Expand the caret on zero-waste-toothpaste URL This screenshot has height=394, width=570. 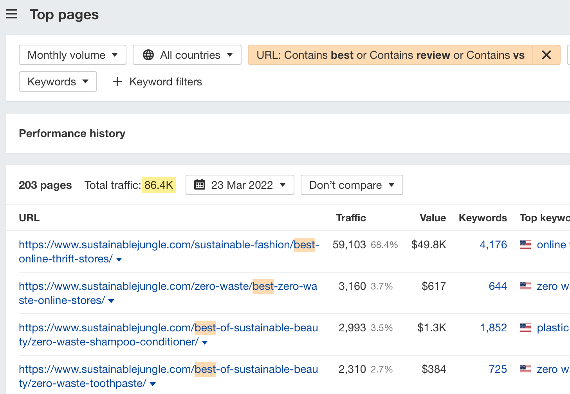pos(152,384)
